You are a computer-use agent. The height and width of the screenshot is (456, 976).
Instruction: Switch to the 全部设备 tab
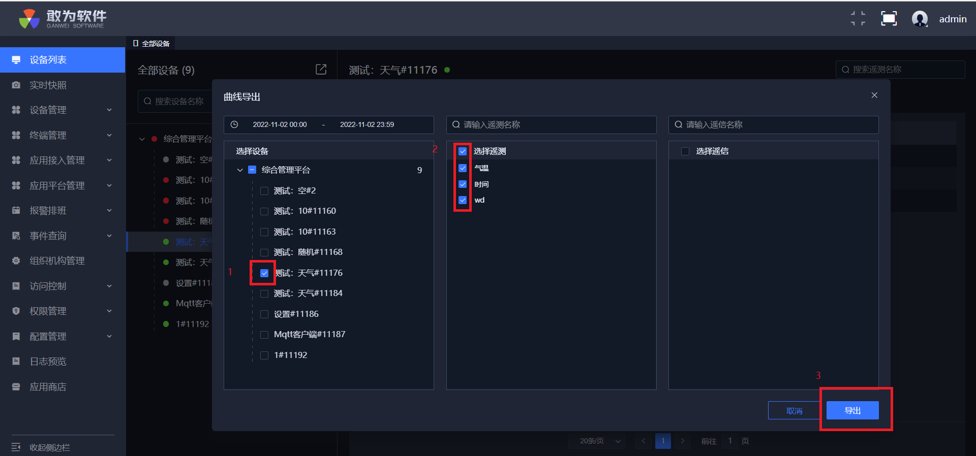[x=151, y=44]
